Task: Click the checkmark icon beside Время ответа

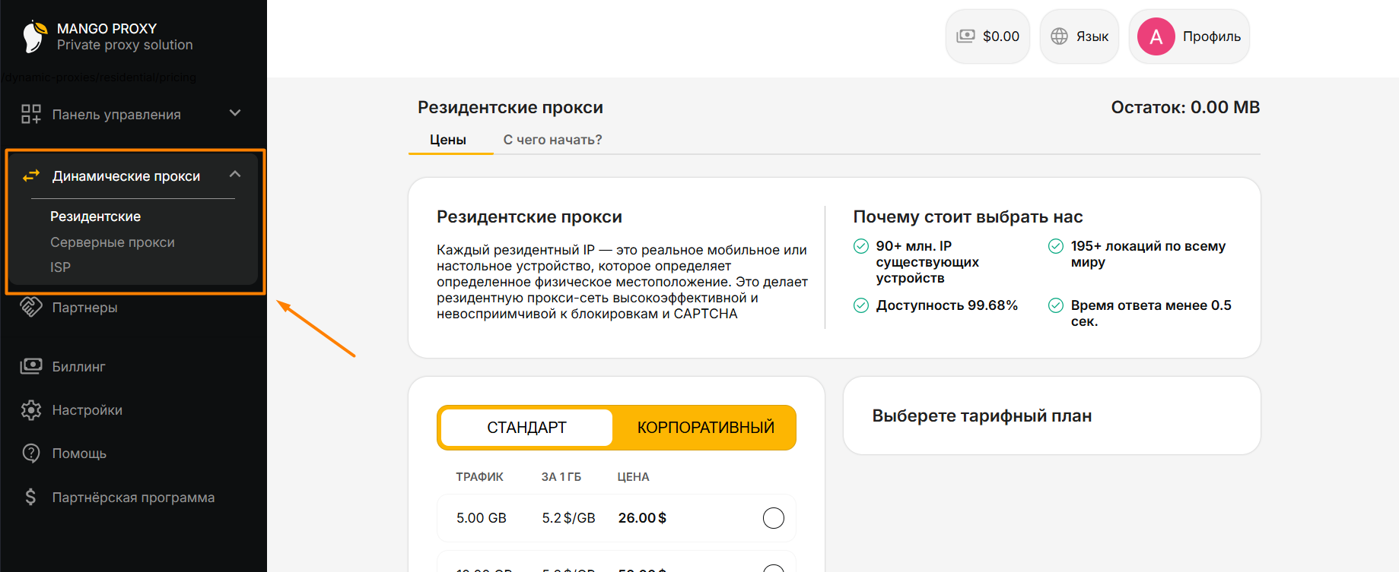Action: click(1056, 305)
